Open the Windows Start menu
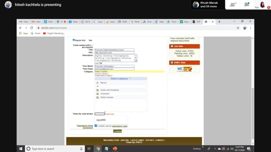This screenshot has height=152, width=271. 21,149
